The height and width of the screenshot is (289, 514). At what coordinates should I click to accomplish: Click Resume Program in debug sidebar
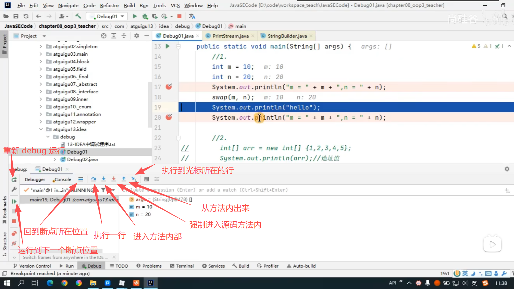[x=14, y=201]
